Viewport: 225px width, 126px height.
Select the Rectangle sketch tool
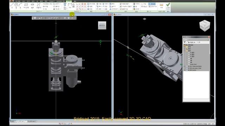point(26,6)
